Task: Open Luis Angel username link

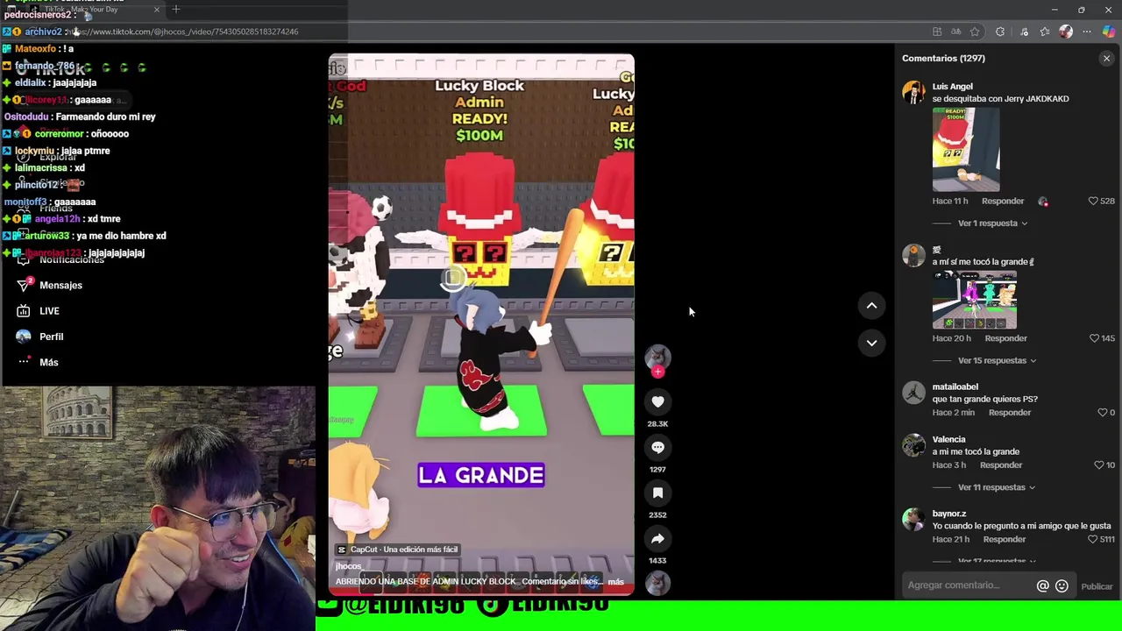Action: tap(953, 87)
